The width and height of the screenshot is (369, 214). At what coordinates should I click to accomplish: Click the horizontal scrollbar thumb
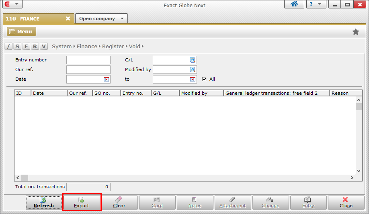pos(25,177)
